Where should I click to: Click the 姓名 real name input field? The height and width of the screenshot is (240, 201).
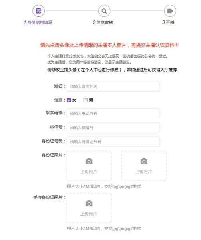pos(113,87)
